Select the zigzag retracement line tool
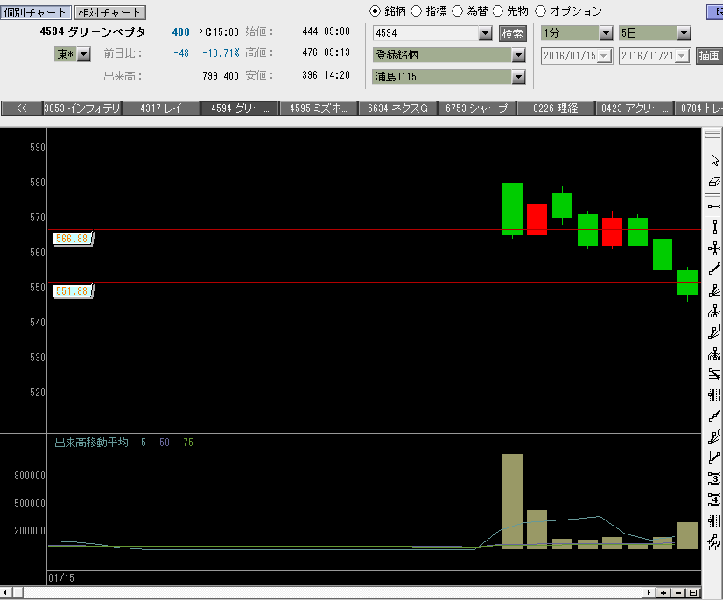The image size is (723, 600). point(714,457)
